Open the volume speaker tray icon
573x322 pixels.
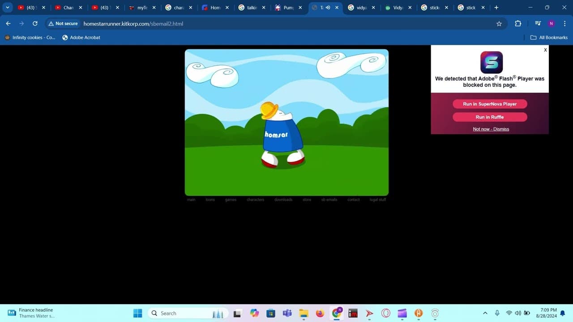click(518, 313)
